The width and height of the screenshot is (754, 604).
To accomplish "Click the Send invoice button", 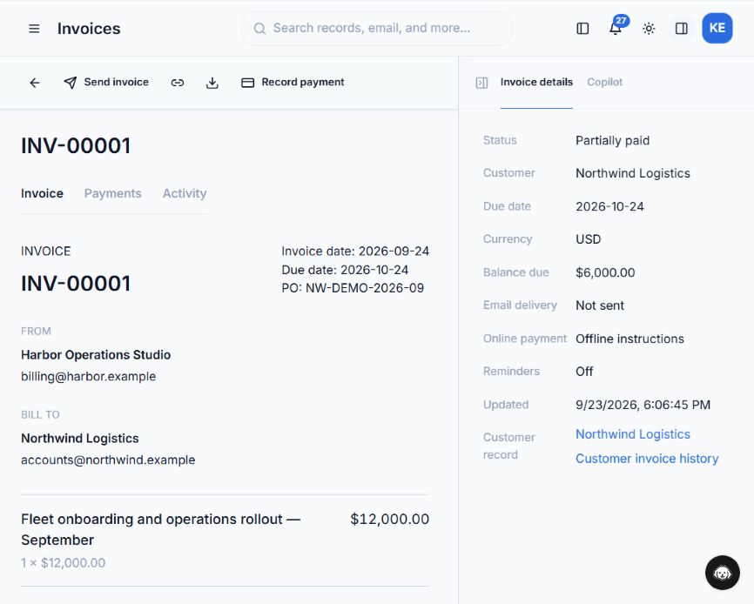I will (x=106, y=83).
